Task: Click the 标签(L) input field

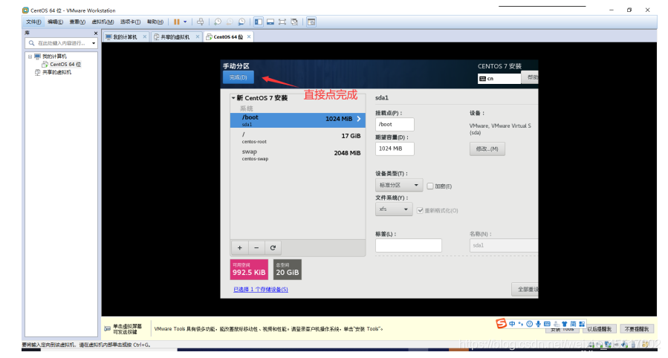Action: [409, 246]
